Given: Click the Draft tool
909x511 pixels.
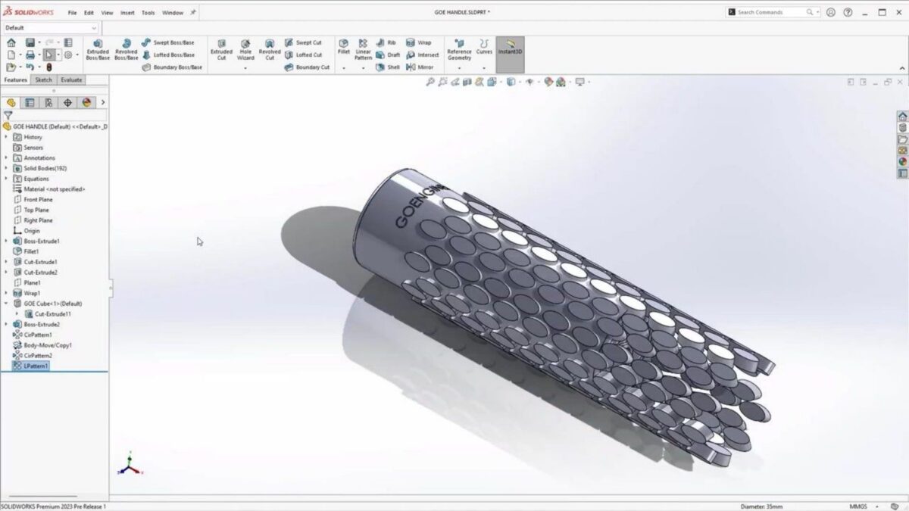Looking at the screenshot, I should [389, 55].
